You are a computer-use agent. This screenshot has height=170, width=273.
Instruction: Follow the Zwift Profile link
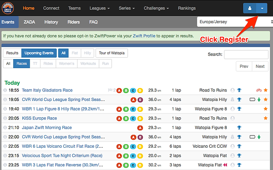144,36
